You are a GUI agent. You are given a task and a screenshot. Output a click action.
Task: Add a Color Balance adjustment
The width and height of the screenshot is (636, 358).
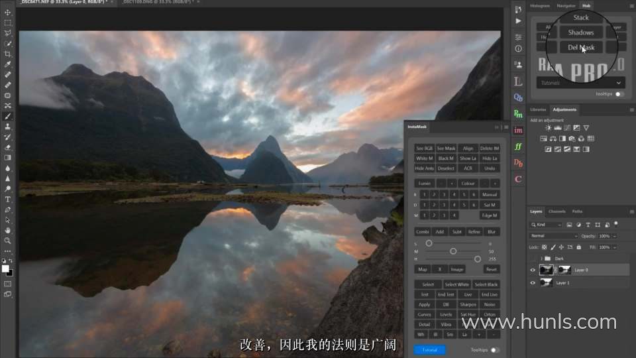click(553, 139)
